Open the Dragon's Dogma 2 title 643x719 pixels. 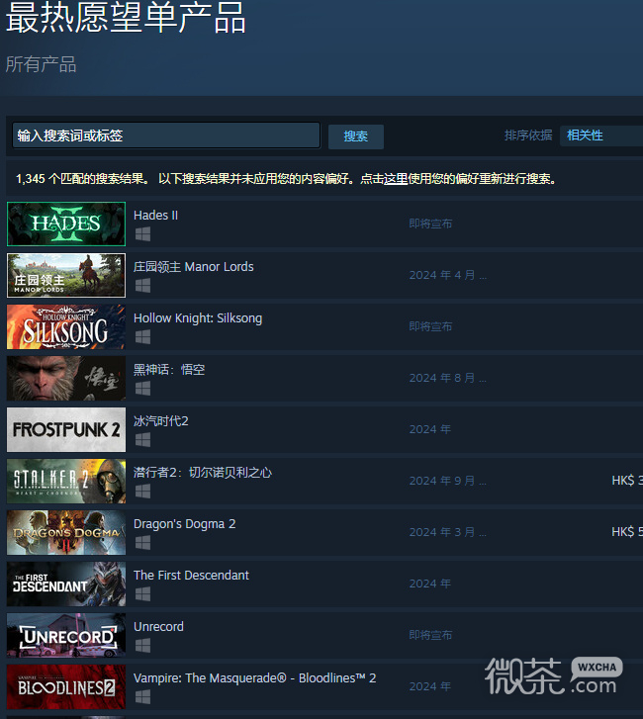tap(184, 523)
